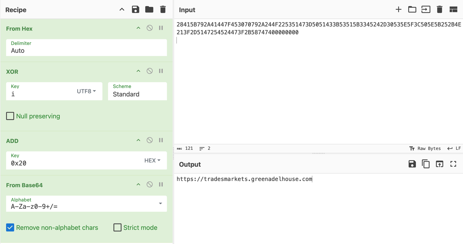Load a saved recipe folder icon
Screen dimensions: 463x244
(149, 9)
